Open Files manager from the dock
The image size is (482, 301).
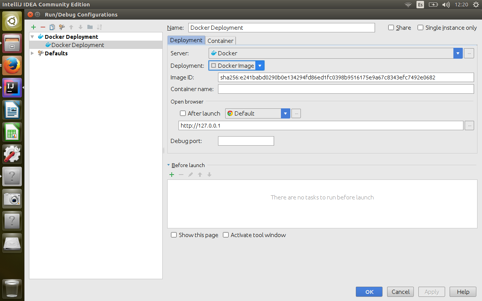click(12, 43)
